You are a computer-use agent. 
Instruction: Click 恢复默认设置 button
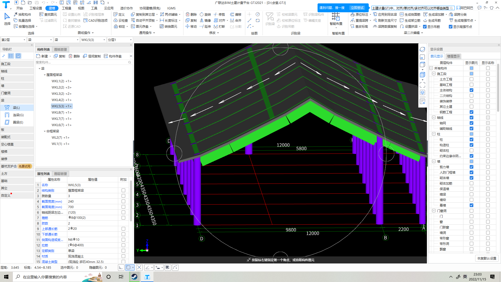487,258
